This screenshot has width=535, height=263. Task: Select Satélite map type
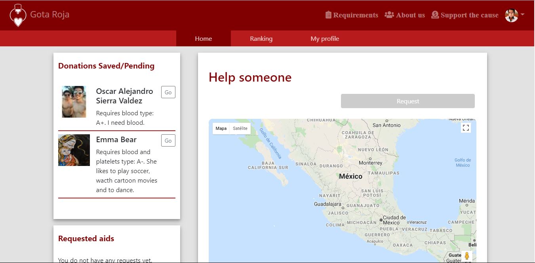coord(240,128)
